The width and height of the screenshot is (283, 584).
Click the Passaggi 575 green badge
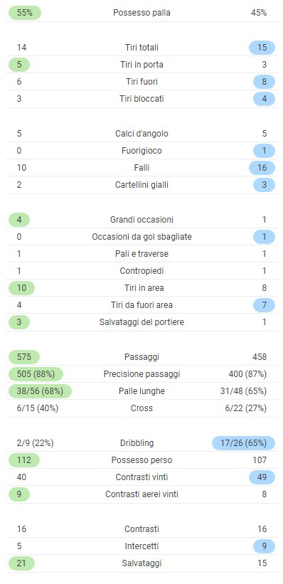click(24, 357)
